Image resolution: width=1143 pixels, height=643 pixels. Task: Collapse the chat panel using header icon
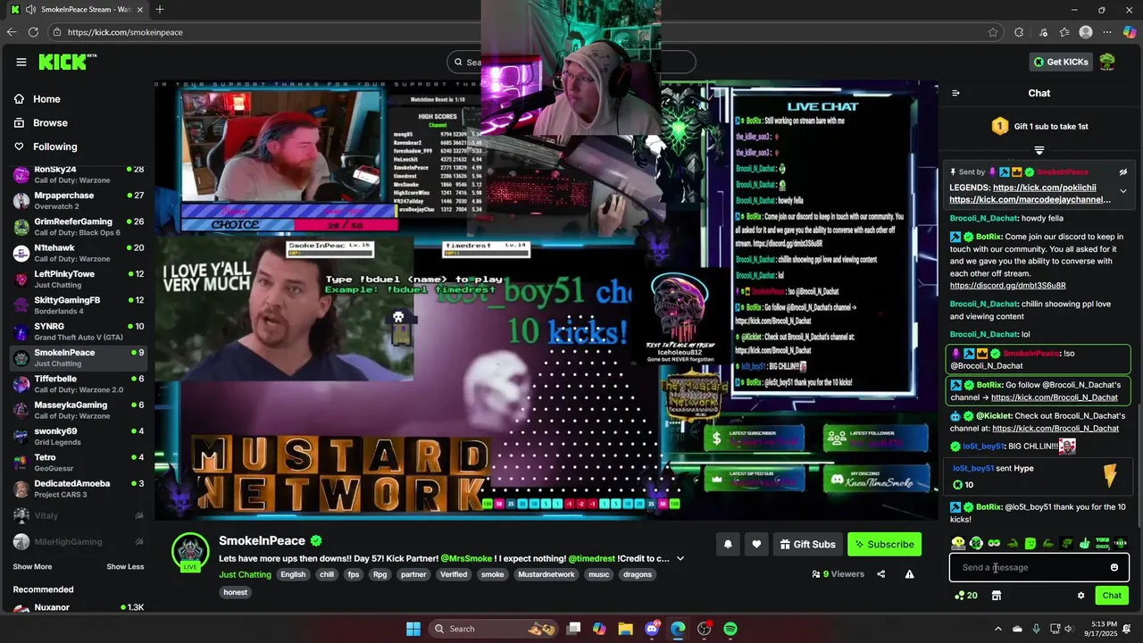[x=955, y=93]
